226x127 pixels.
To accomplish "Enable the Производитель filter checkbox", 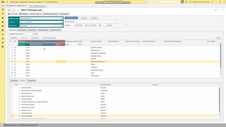I will 12,93.
